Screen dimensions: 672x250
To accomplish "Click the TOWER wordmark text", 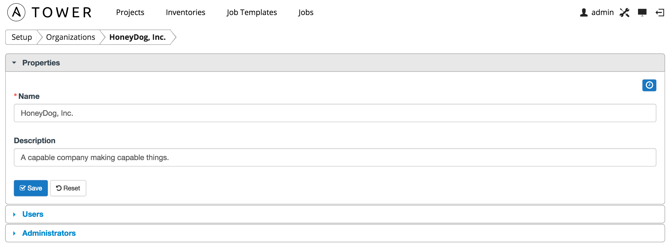I will [62, 12].
